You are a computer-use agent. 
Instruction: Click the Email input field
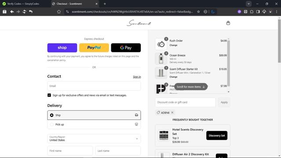click(94, 86)
